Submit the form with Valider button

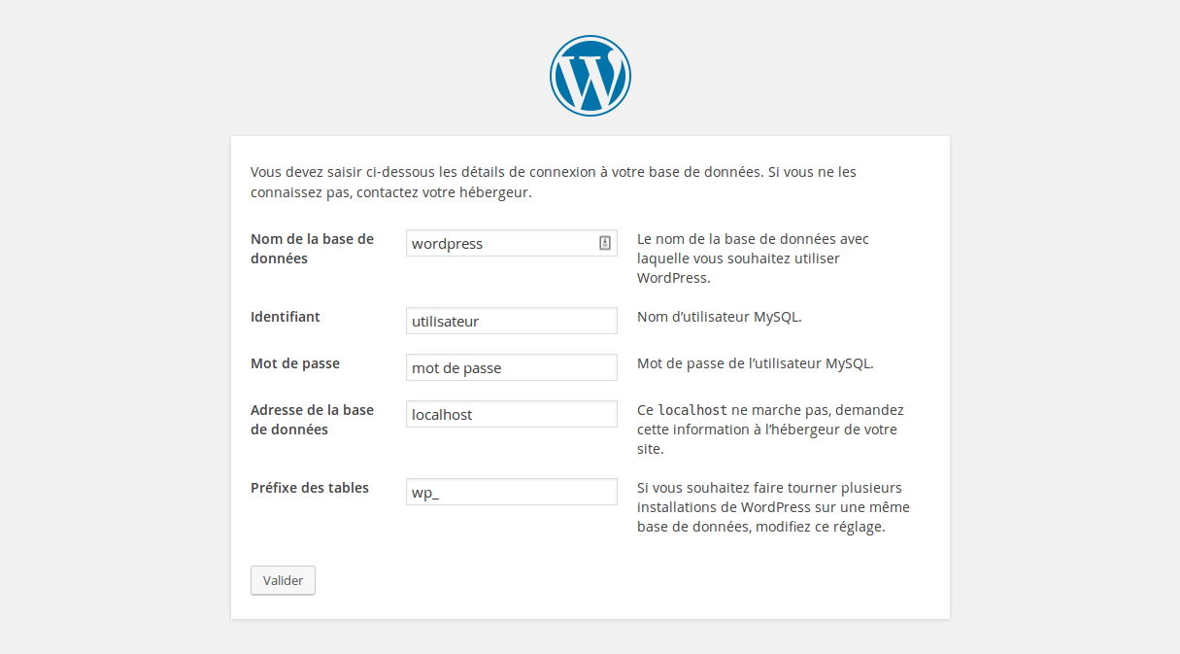tap(283, 580)
